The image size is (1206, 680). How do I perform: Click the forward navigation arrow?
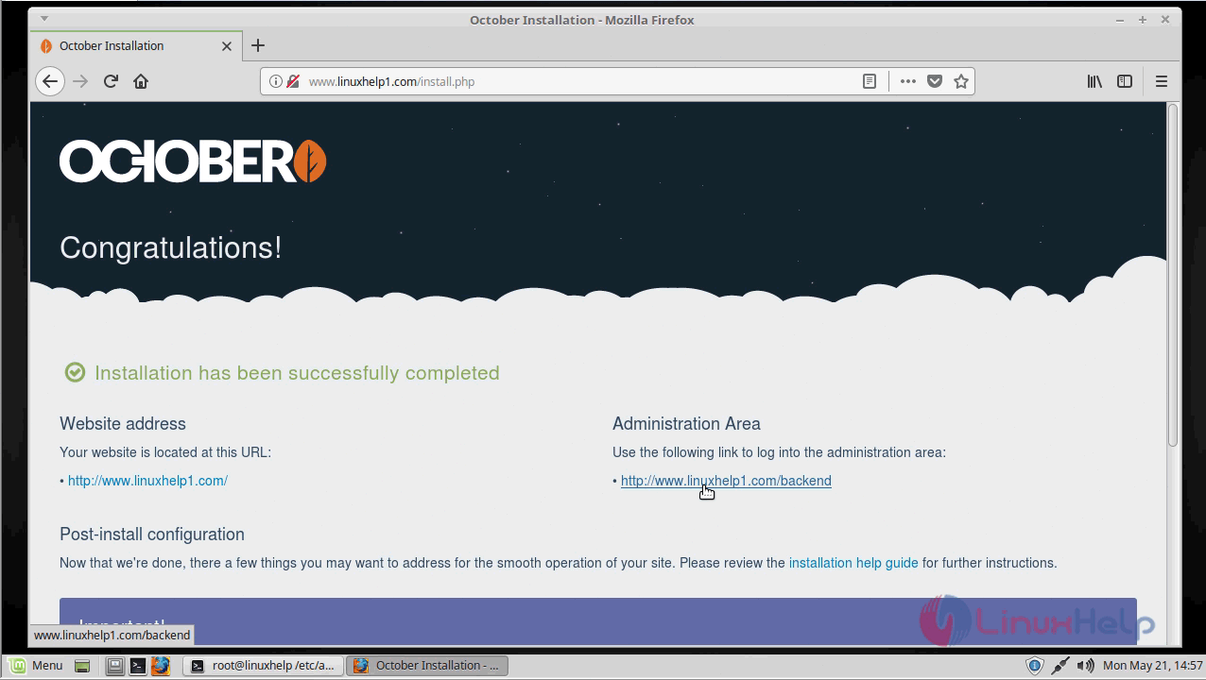click(x=80, y=81)
